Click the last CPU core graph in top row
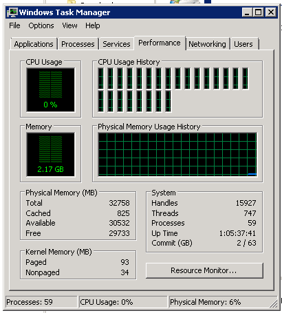The image size is (282, 313). (245, 78)
